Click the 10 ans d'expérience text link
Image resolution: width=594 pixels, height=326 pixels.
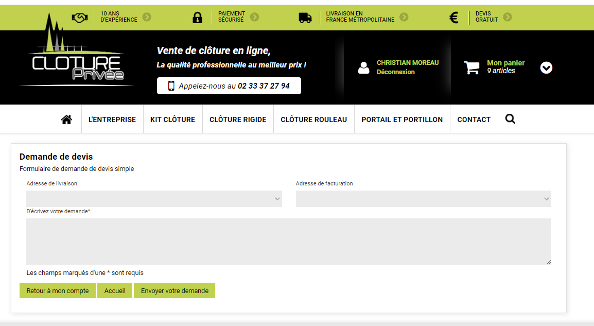118,16
